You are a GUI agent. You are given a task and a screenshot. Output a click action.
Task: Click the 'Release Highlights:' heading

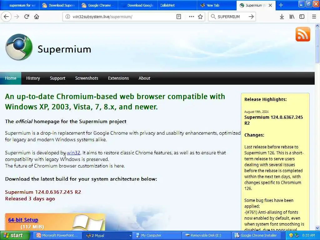[266, 99]
